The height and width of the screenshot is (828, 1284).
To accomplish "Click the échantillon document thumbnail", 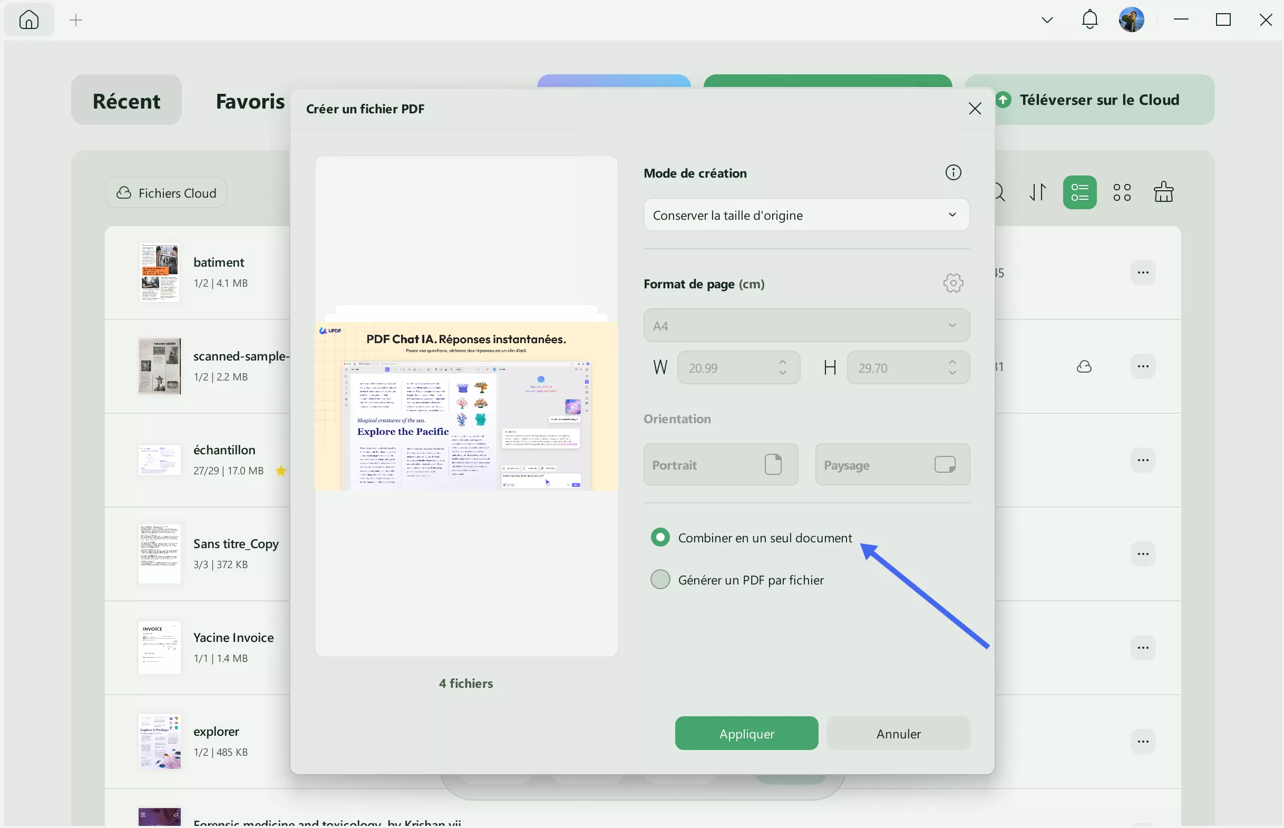I will coord(159,460).
